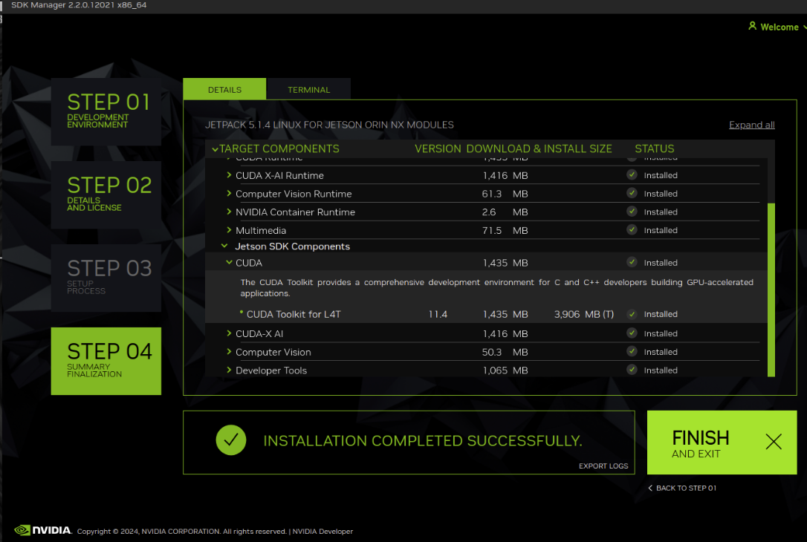The width and height of the screenshot is (807, 542).
Task: Click the green success checkmark circle
Action: coord(231,440)
